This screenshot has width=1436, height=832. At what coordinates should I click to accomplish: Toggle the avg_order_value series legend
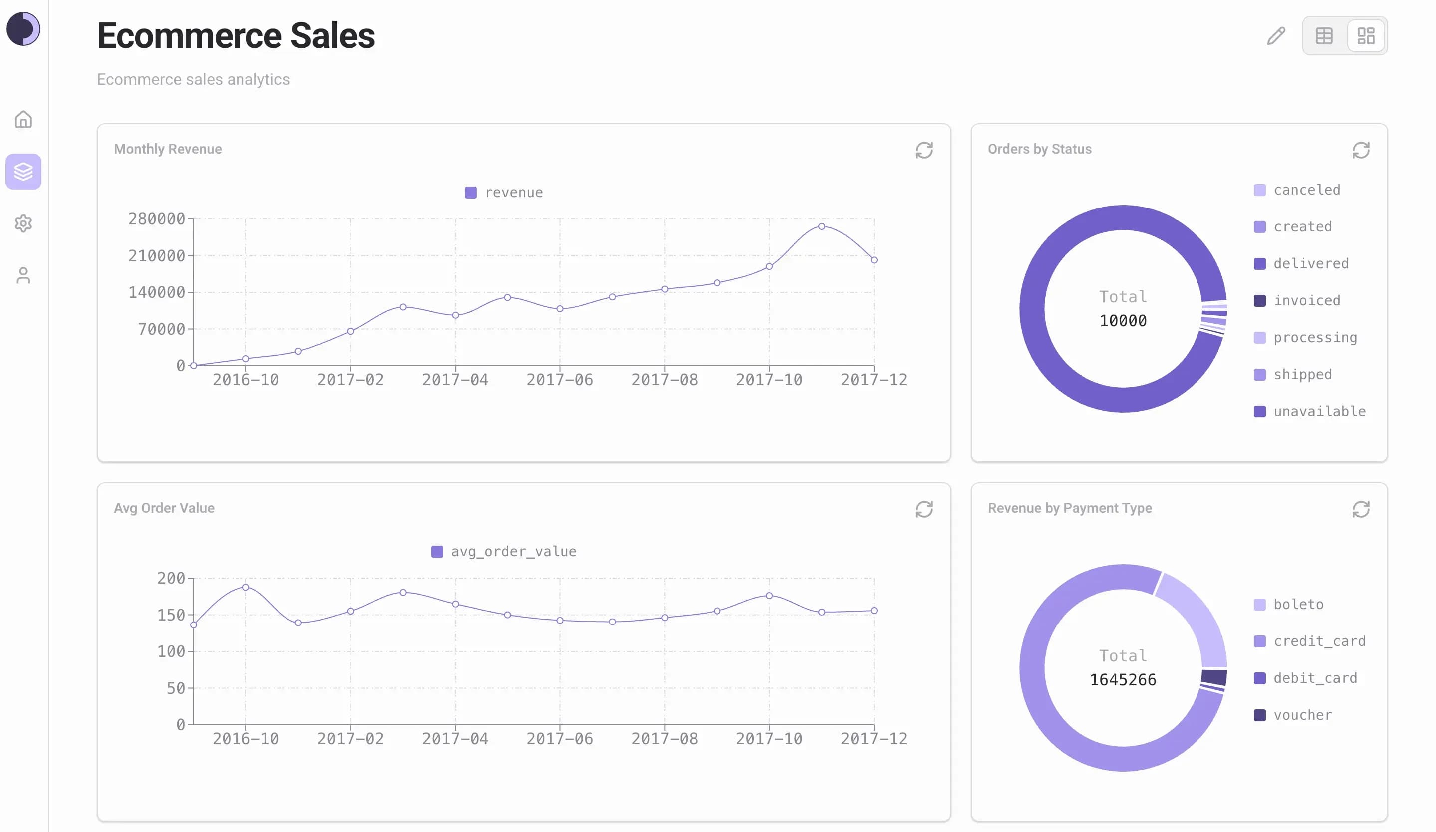click(x=504, y=551)
